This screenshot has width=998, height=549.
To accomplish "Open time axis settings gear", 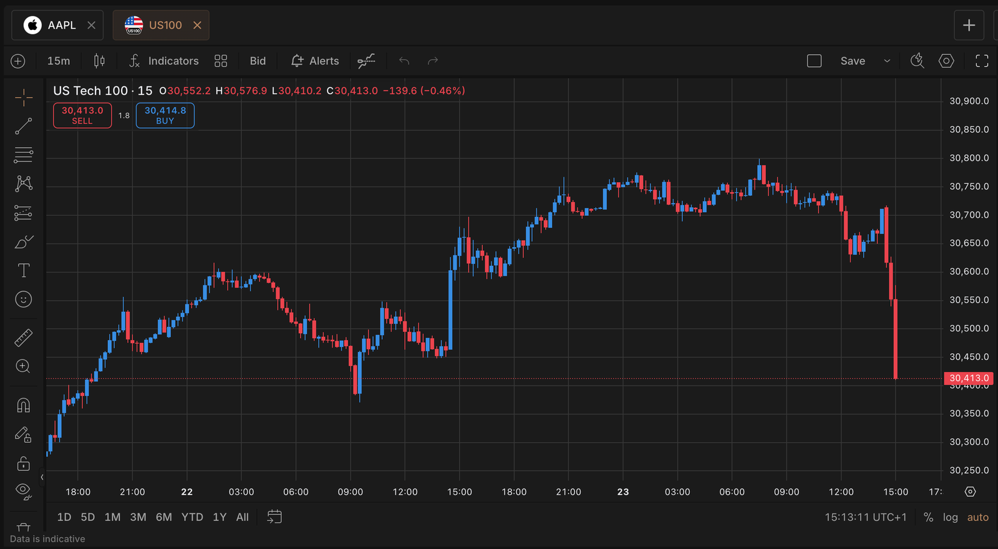I will click(970, 492).
